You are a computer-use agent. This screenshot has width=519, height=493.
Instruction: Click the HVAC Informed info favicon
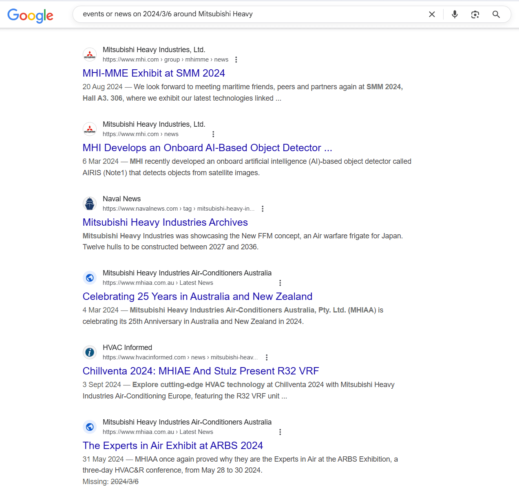[90, 352]
